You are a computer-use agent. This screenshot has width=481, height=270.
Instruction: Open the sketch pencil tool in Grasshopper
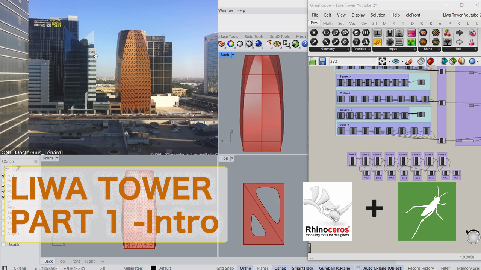click(409, 61)
